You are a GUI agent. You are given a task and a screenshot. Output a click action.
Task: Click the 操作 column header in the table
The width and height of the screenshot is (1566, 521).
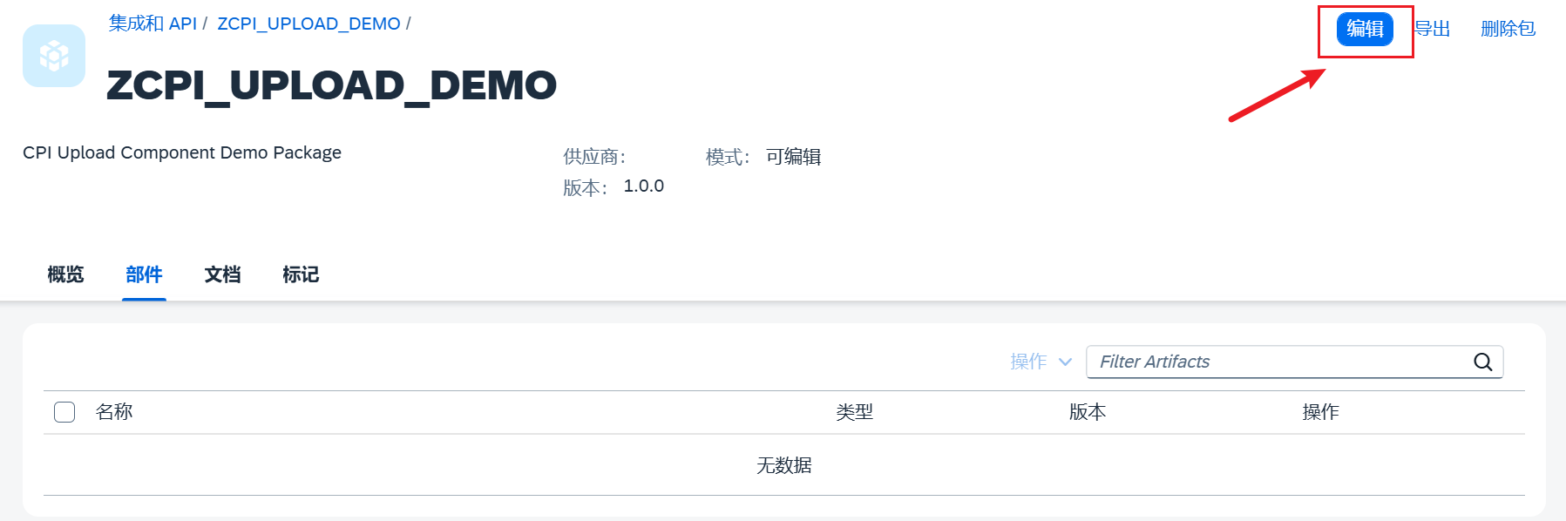(1320, 412)
